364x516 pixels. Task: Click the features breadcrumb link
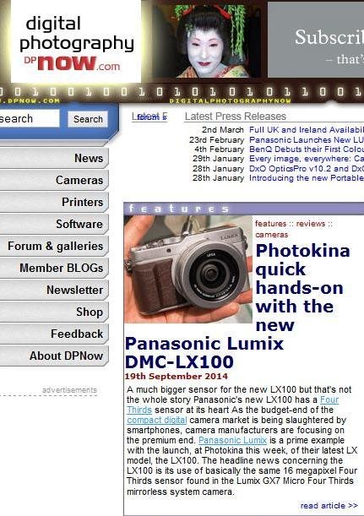(x=271, y=224)
